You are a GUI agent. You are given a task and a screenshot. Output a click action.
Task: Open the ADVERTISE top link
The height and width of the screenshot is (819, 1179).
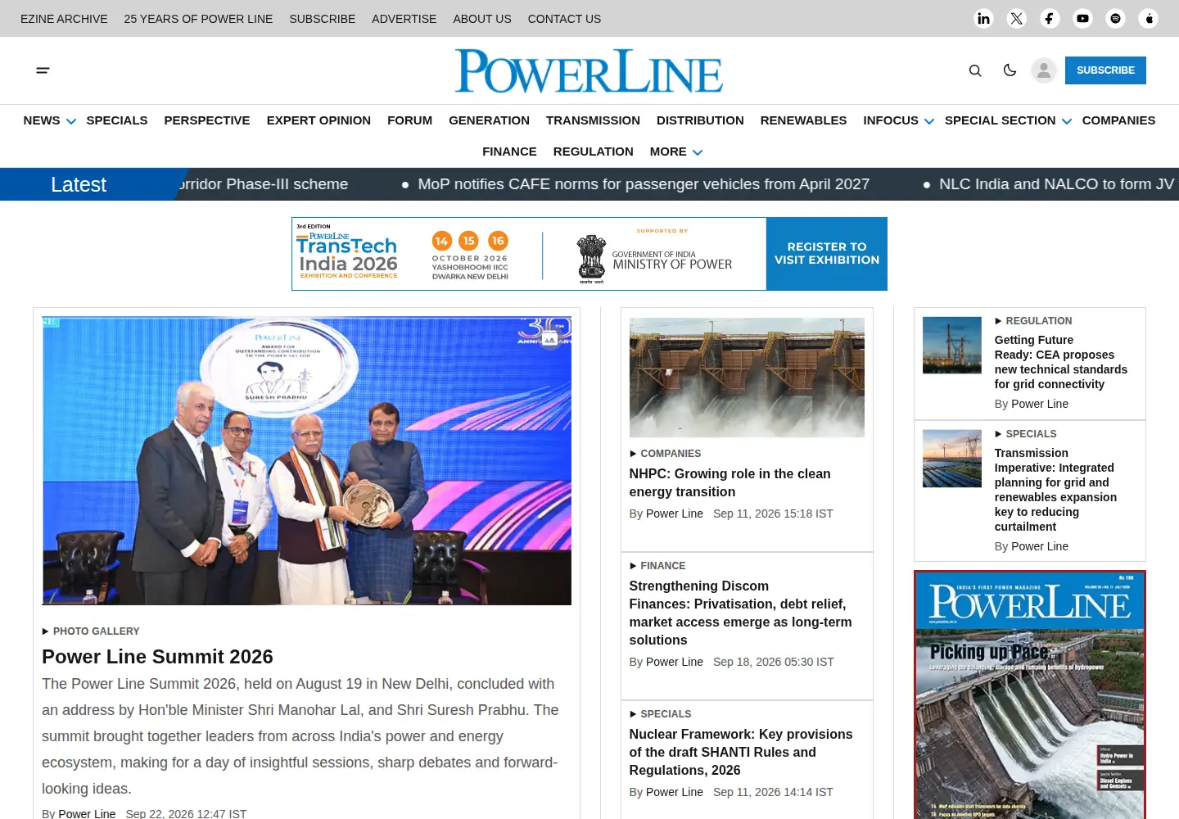coord(404,19)
